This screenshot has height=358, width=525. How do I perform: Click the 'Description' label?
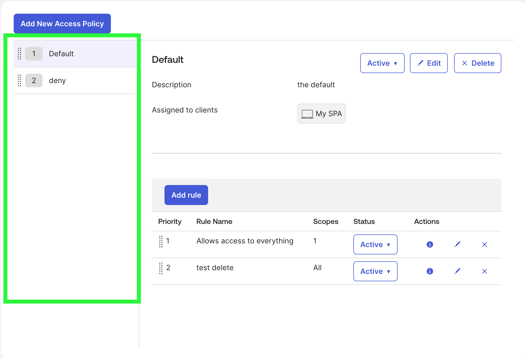tap(172, 85)
